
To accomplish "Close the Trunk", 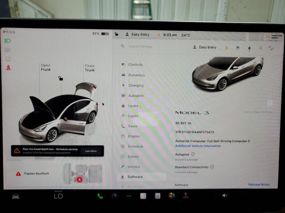I will pyautogui.click(x=90, y=68).
